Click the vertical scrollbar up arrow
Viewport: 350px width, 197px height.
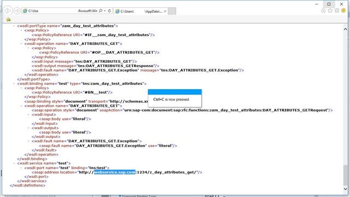tap(345, 29)
